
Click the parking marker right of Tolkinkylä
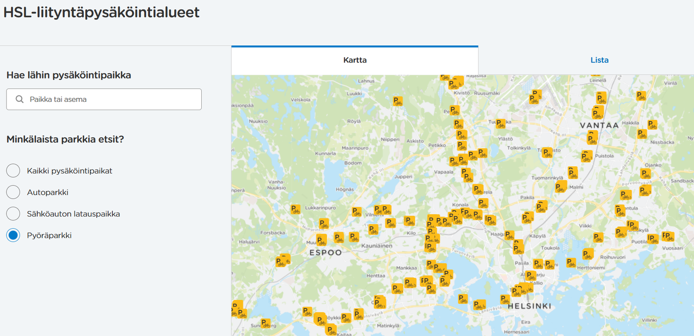(x=547, y=153)
